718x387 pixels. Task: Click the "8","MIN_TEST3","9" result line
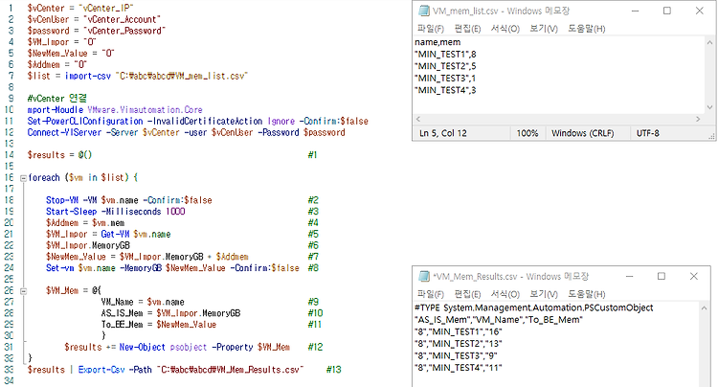point(456,355)
